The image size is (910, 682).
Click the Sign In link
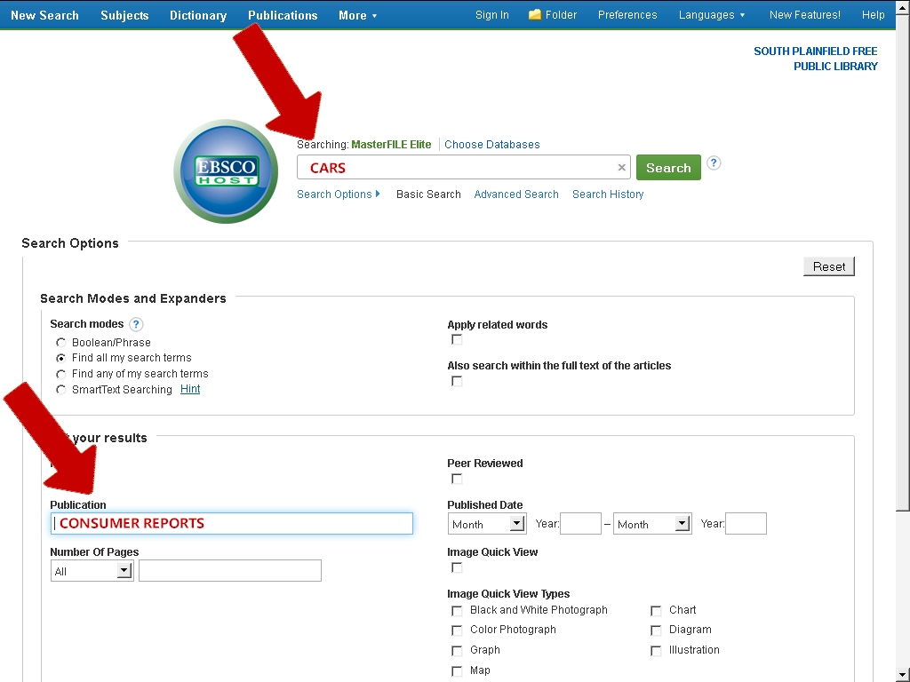(491, 15)
